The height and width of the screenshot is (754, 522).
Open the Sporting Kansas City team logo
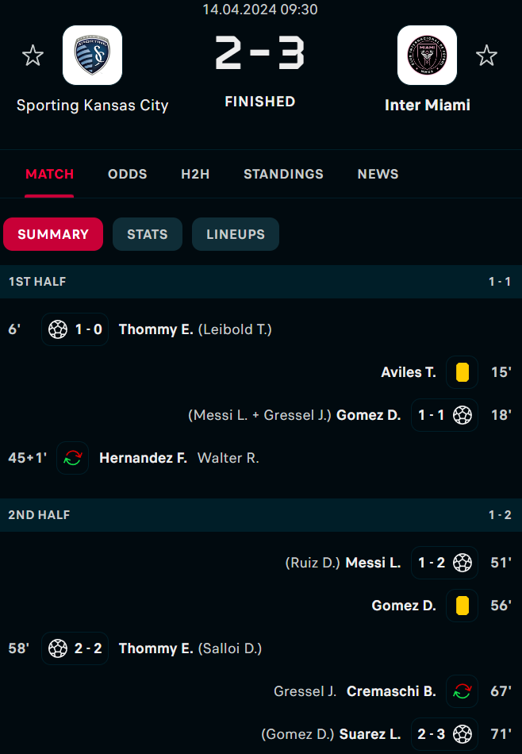(92, 56)
